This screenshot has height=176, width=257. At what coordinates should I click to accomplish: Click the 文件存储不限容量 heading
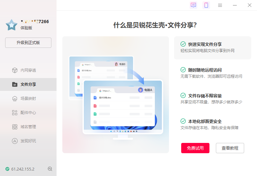(x=205, y=96)
